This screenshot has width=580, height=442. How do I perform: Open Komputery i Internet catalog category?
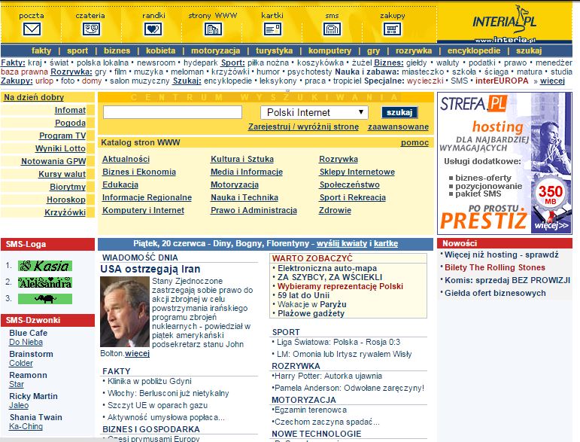[143, 211]
